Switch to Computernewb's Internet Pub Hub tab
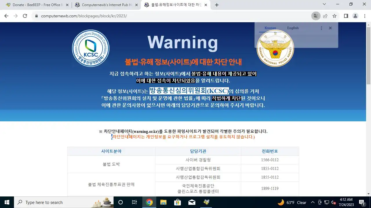 coord(106,5)
